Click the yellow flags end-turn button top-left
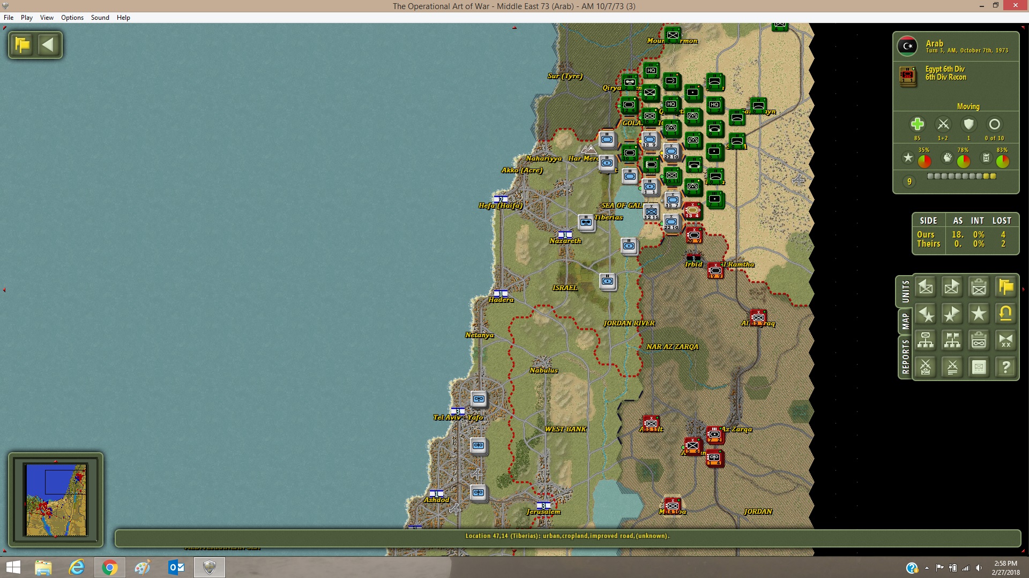The width and height of the screenshot is (1029, 578). click(x=23, y=44)
